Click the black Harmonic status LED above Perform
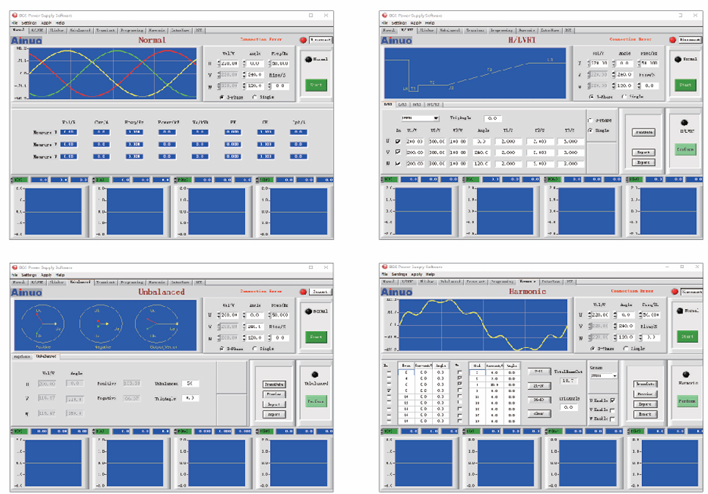The height and width of the screenshot is (494, 708). [x=686, y=373]
